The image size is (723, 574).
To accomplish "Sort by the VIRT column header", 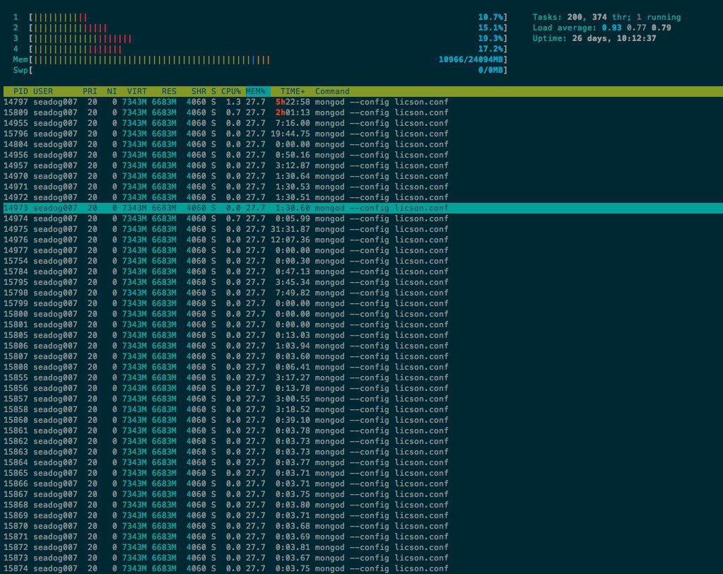I will 137,91.
